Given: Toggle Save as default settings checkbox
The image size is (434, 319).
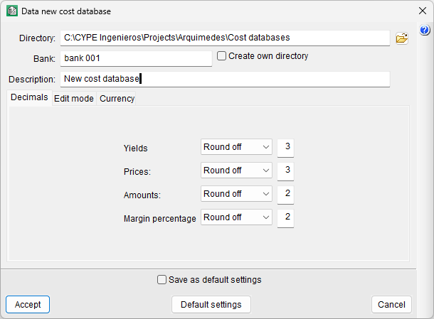Looking at the screenshot, I should tap(162, 280).
